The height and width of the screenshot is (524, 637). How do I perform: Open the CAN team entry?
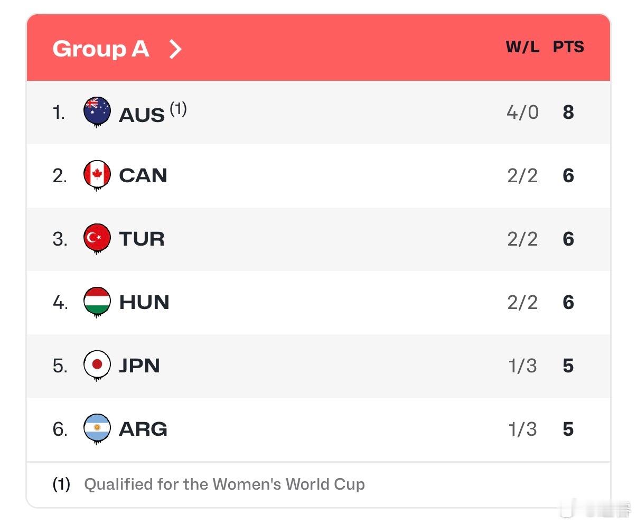click(143, 175)
